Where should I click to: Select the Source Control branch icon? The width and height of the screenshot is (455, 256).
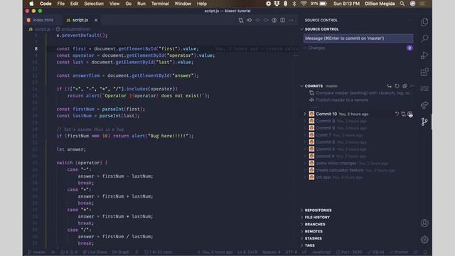(x=424, y=122)
